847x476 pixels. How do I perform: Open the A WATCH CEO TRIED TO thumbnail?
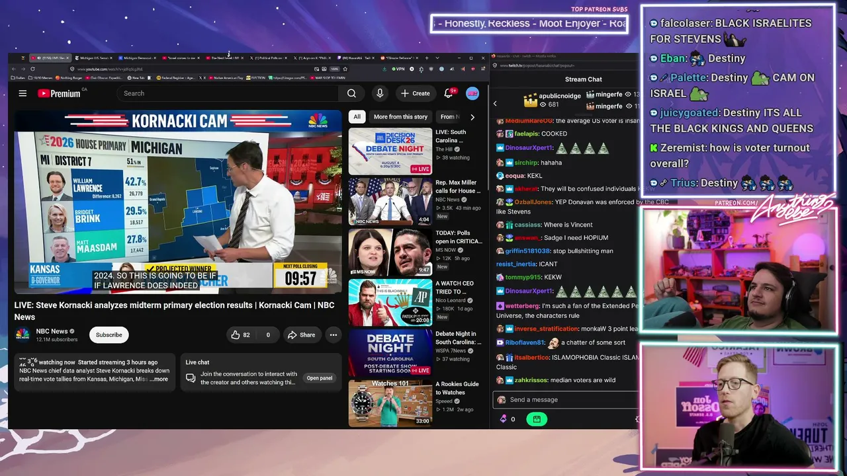(x=390, y=303)
